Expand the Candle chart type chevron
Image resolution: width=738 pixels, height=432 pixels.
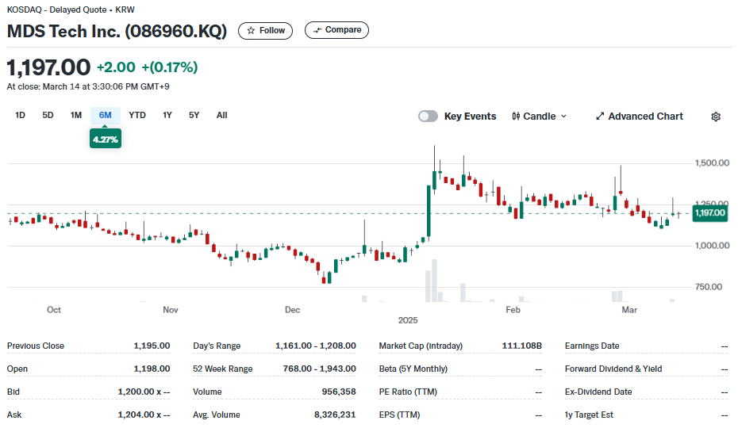564,116
